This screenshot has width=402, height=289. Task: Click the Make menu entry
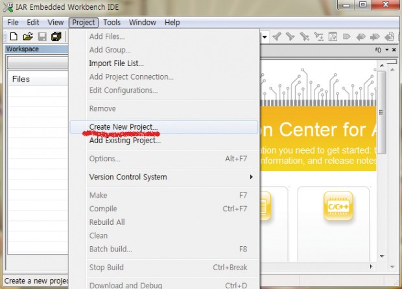pos(164,195)
